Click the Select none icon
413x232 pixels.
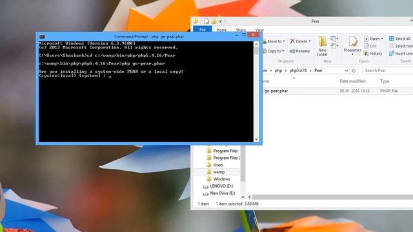tap(392, 46)
